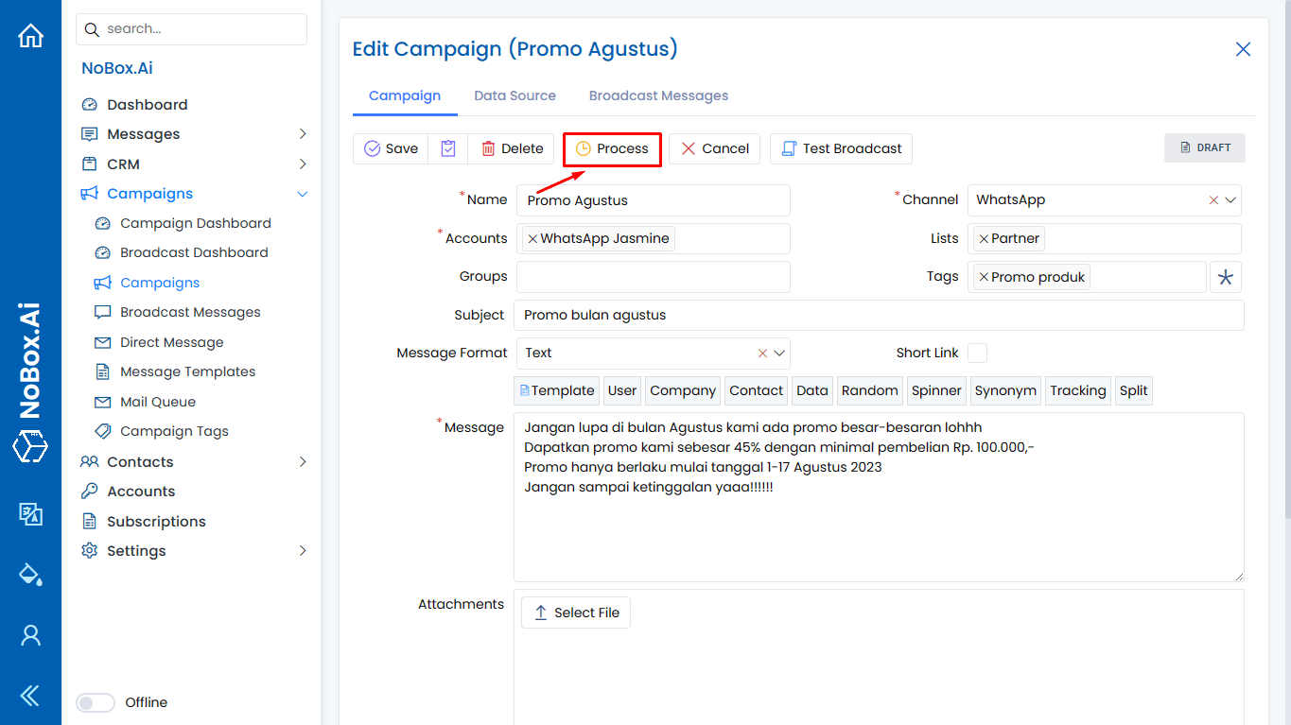Viewport: 1291px width, 725px height.
Task: Remove WhatsApp Jasmine from Accounts field
Action: click(x=532, y=238)
